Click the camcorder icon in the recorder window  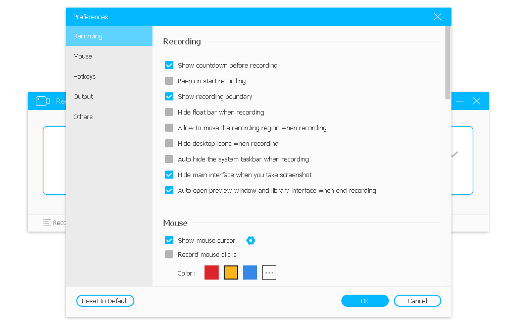(42, 101)
